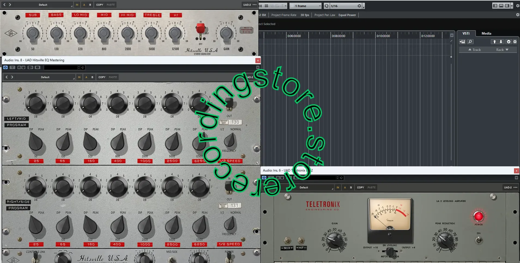Image resolution: width=520 pixels, height=263 pixels.
Task: Click COPY in top Hitsville EQ toolbar
Action: click(x=100, y=5)
